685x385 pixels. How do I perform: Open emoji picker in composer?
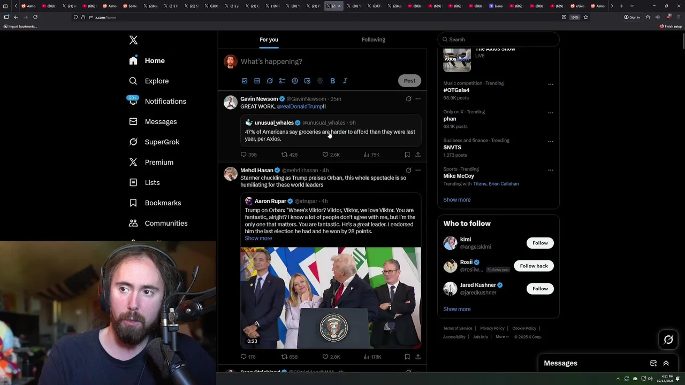click(295, 81)
